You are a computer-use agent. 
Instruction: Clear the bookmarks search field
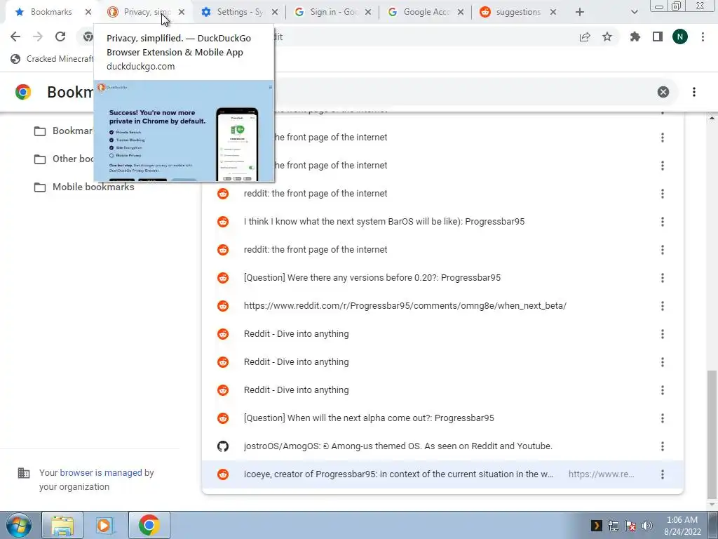click(x=663, y=92)
